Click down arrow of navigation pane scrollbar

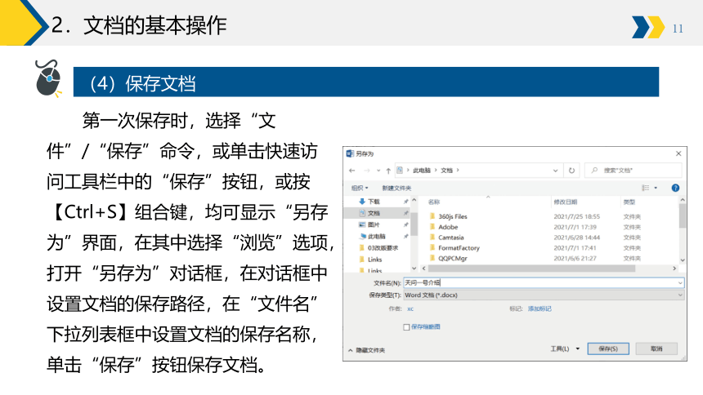tap(414, 269)
